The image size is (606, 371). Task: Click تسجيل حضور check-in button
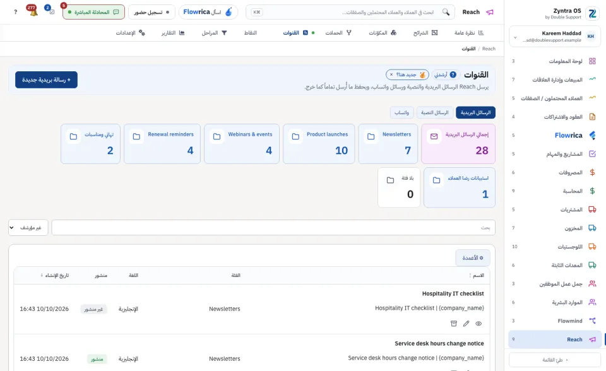click(151, 12)
